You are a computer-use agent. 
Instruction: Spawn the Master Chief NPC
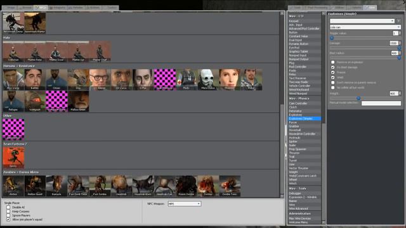(x=100, y=51)
